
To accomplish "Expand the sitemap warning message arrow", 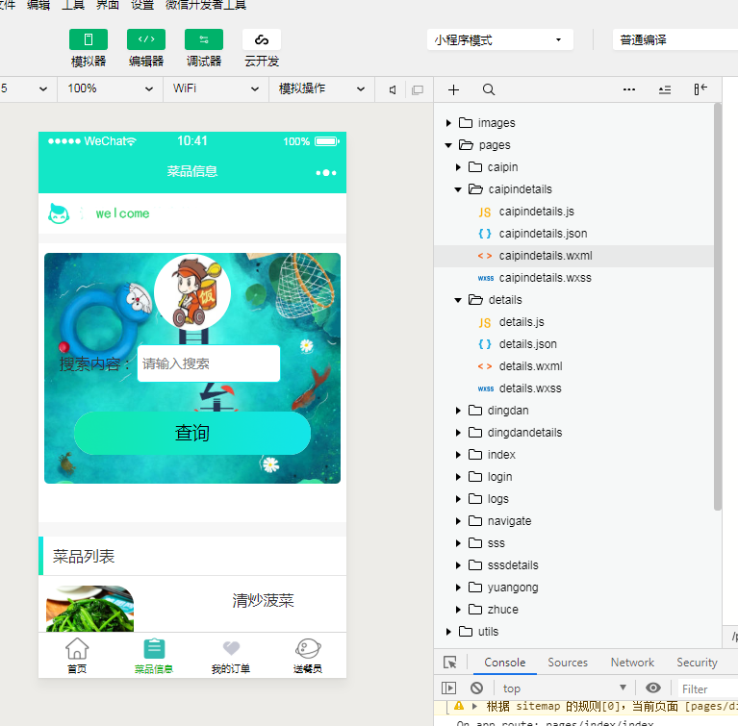I will [x=474, y=706].
